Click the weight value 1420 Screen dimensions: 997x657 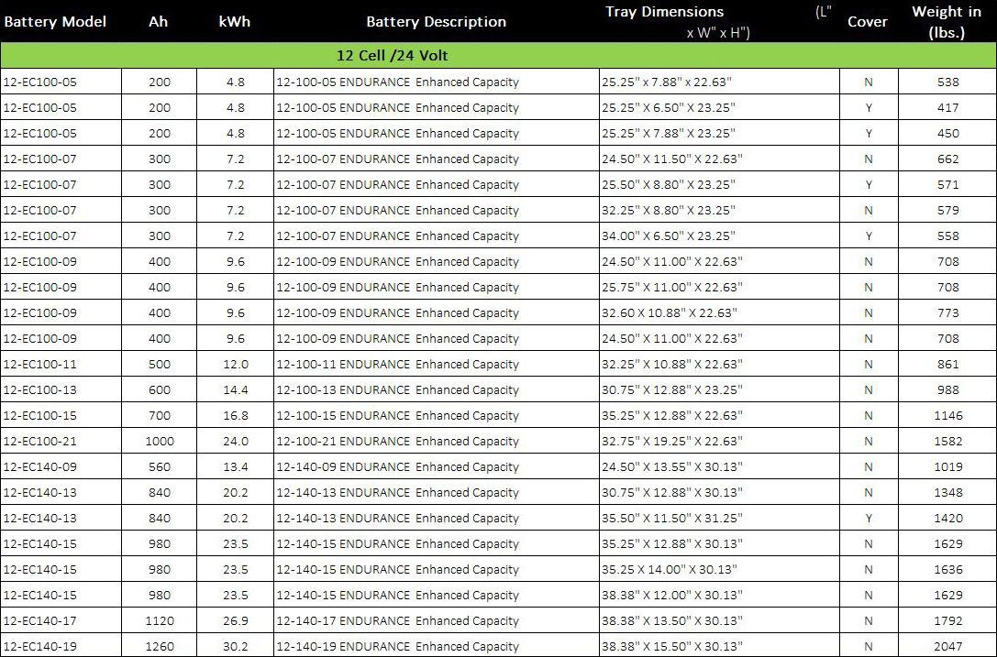tap(948, 518)
